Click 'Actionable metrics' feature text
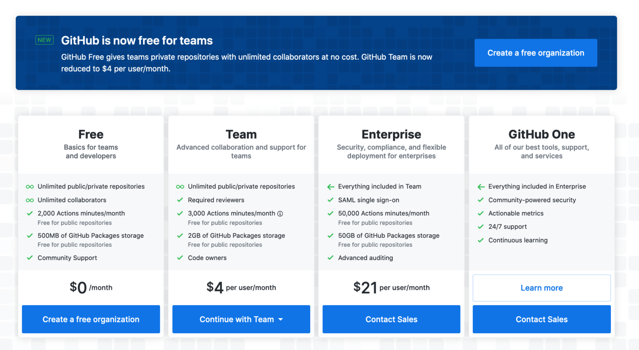 click(x=516, y=213)
